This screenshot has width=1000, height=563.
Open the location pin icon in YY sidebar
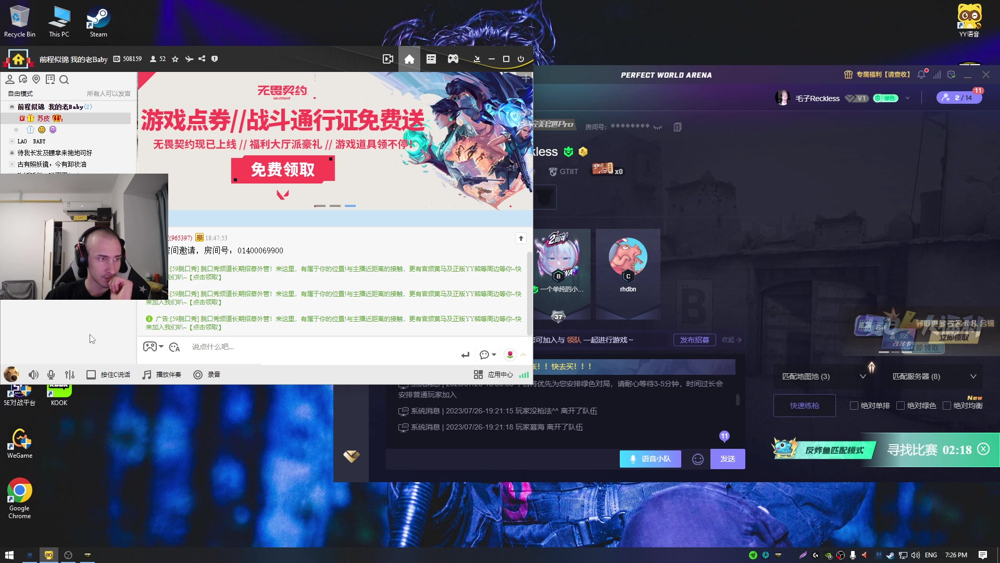pos(36,79)
